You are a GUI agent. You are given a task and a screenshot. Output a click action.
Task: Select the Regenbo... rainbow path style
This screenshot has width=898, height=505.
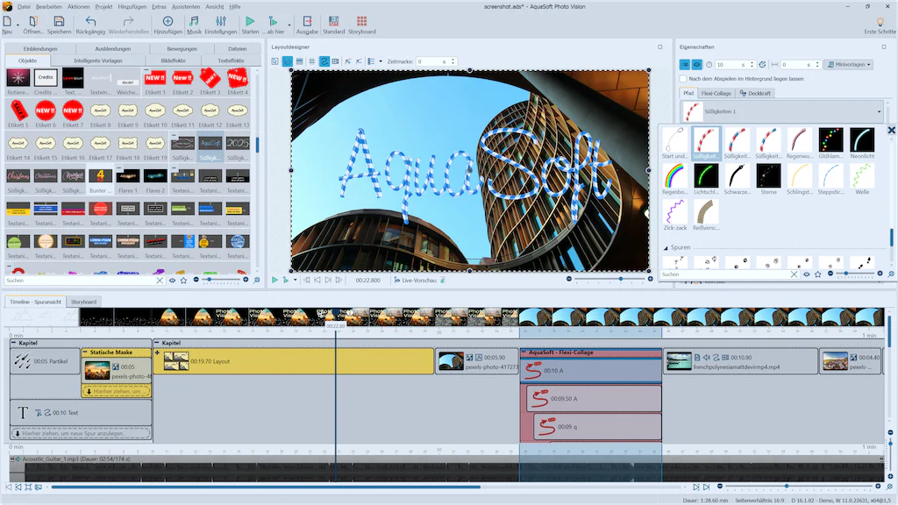675,179
